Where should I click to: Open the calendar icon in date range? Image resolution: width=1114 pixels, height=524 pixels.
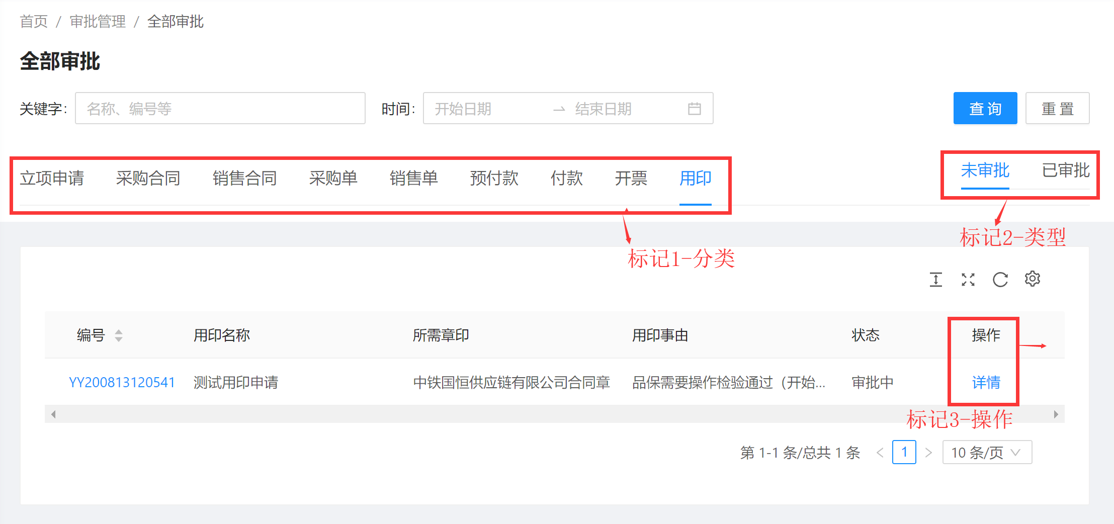tap(694, 108)
